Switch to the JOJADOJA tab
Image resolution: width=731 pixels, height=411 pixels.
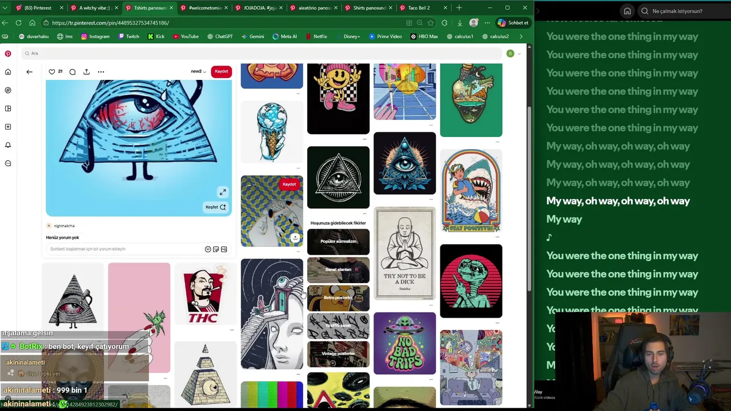(x=258, y=8)
